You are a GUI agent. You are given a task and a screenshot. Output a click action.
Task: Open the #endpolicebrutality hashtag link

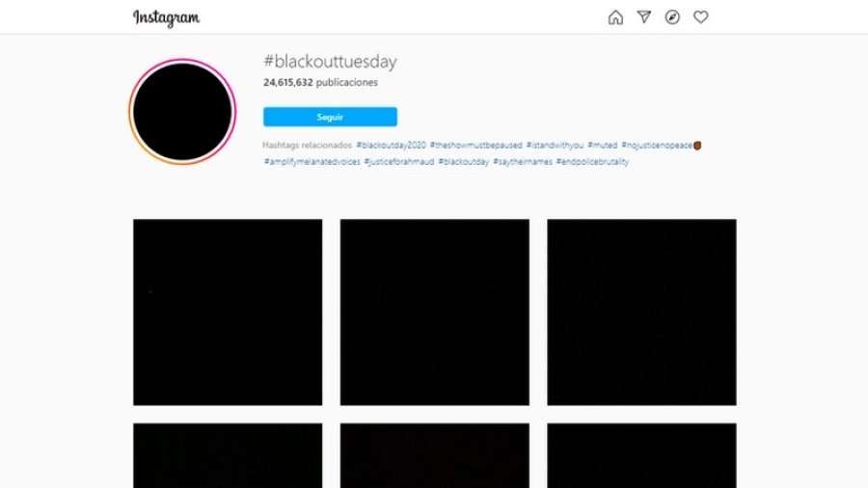point(592,162)
